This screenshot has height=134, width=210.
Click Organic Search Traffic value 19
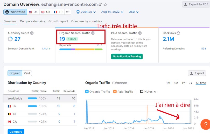coord(62,39)
